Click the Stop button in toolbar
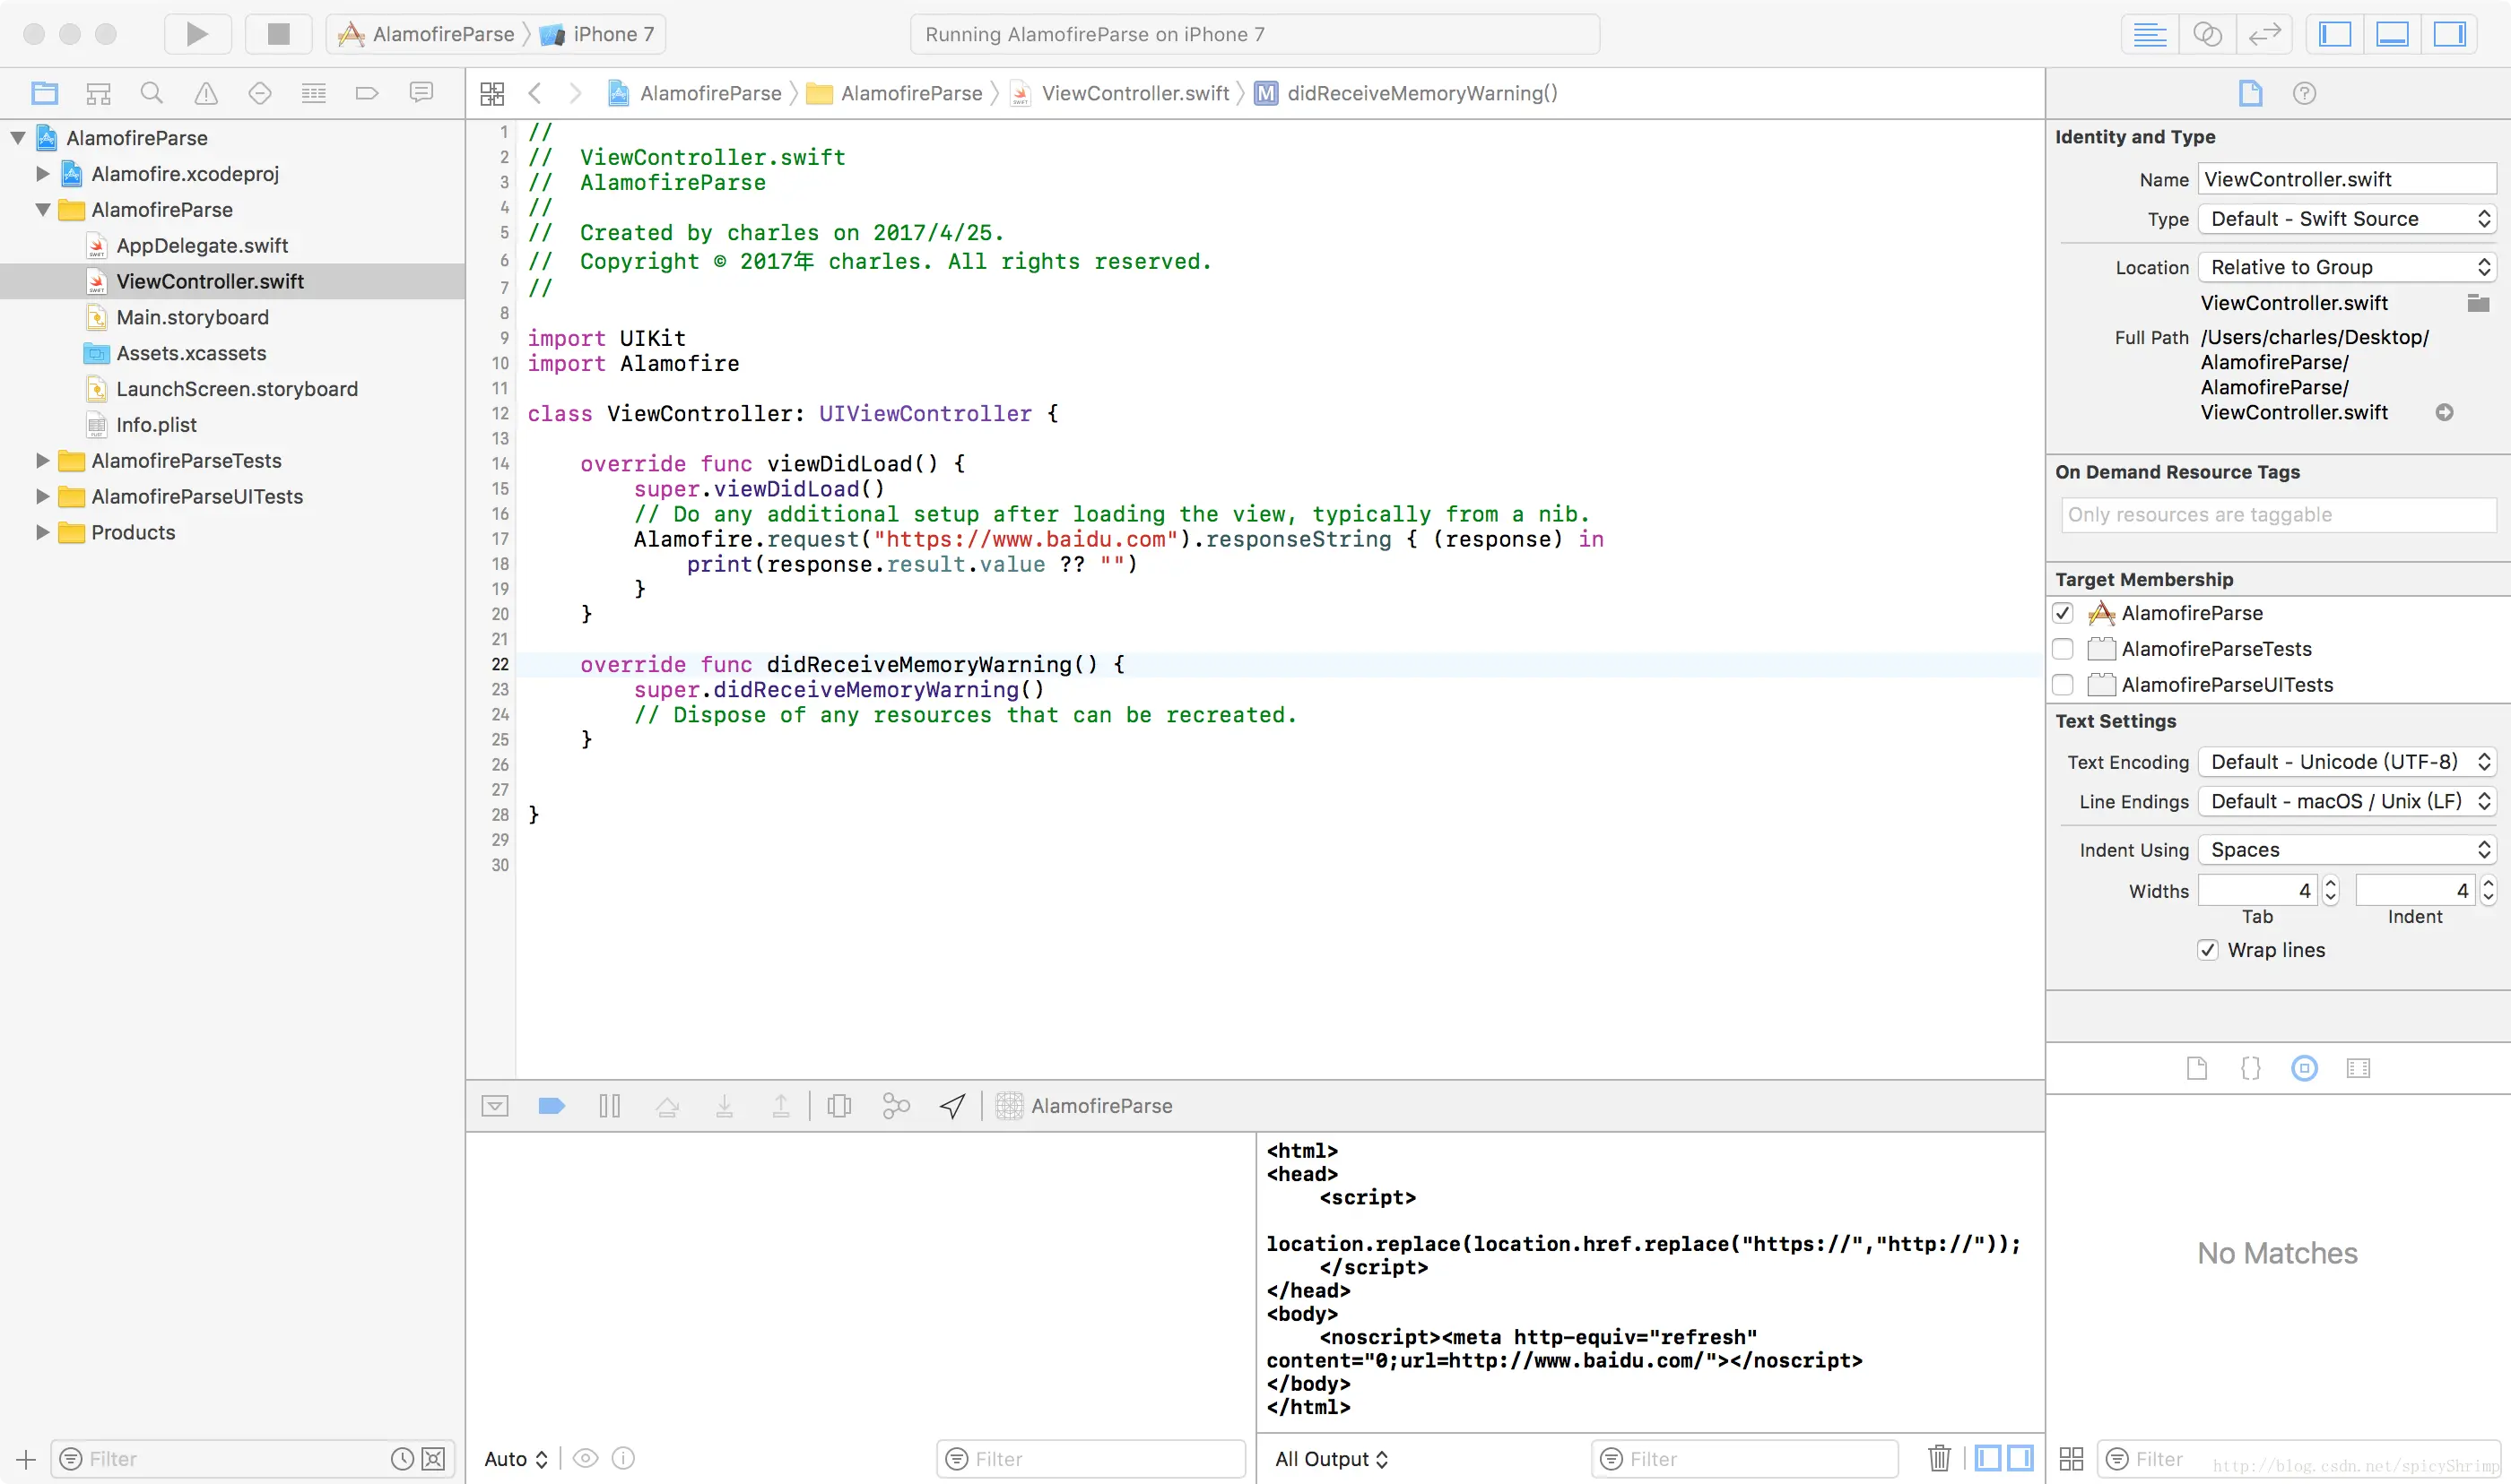Viewport: 2511px width, 1484px height. coord(278,34)
